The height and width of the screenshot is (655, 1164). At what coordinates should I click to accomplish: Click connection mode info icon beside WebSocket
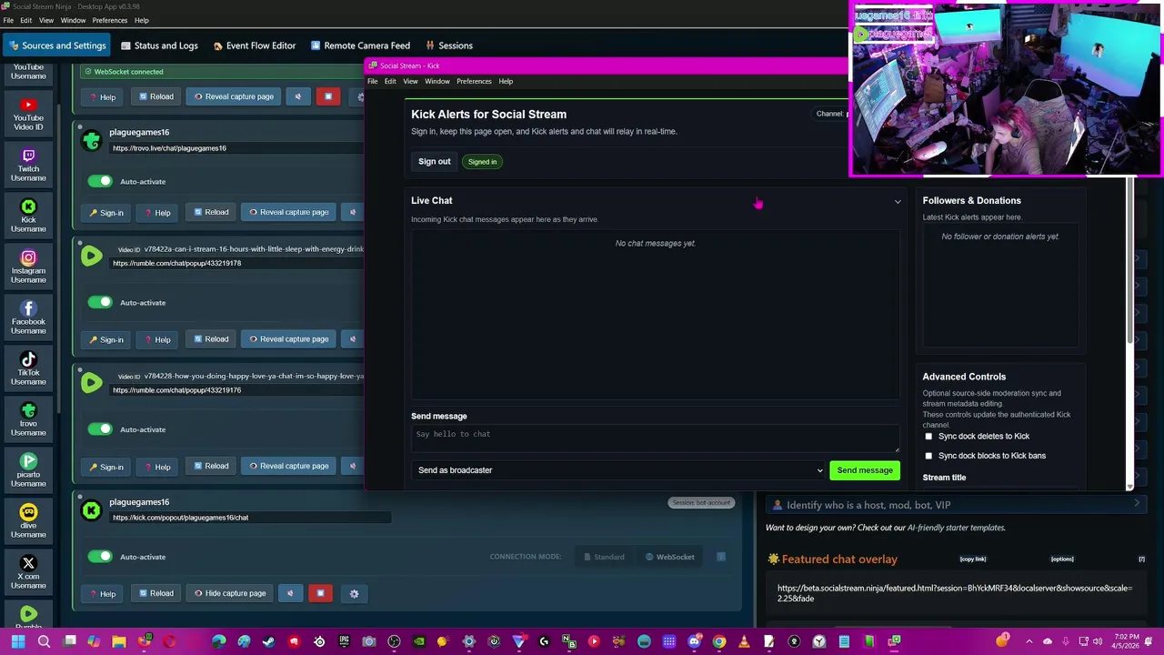pos(721,557)
